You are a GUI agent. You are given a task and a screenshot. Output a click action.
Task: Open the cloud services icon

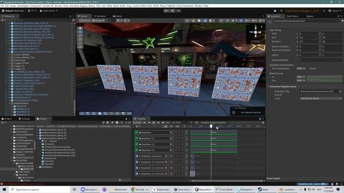pos(275,11)
